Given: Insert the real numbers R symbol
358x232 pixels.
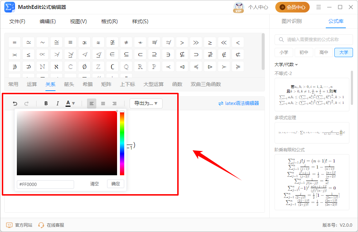Looking at the screenshot, I should click(x=140, y=67).
